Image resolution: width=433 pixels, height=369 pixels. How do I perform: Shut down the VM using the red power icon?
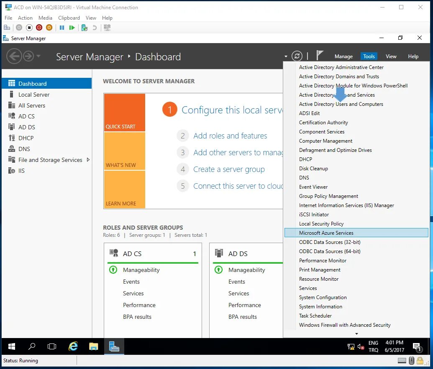[39, 27]
